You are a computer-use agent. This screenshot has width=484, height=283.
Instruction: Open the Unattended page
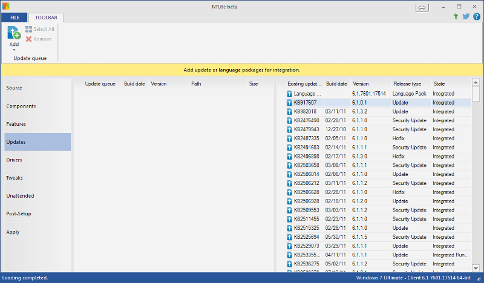pos(38,196)
